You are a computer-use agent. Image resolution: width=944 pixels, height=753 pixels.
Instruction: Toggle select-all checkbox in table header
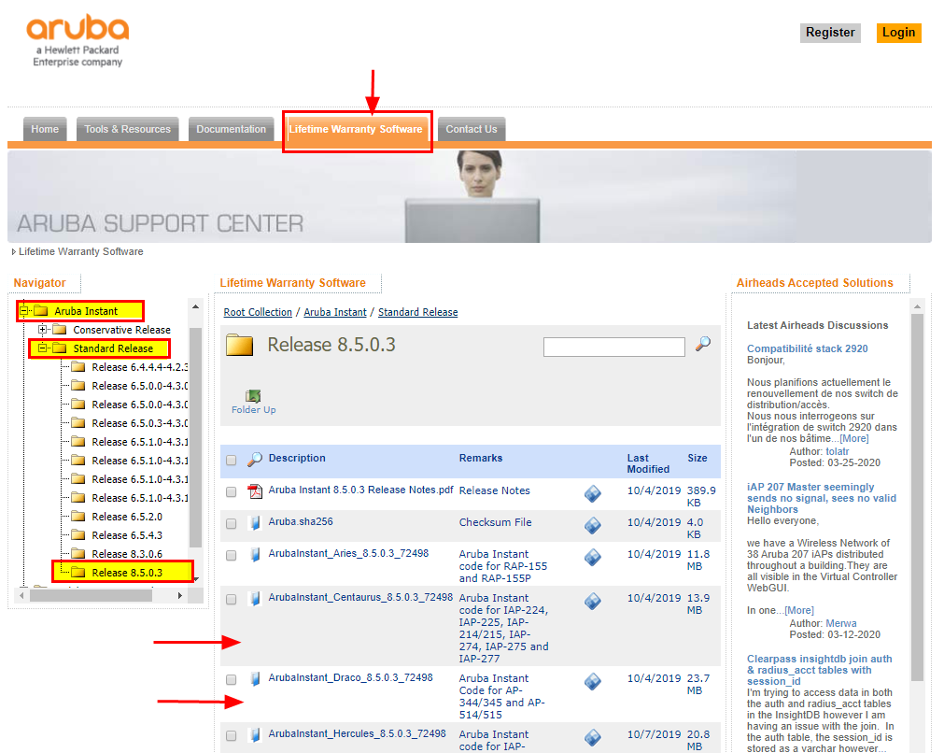tap(232, 461)
